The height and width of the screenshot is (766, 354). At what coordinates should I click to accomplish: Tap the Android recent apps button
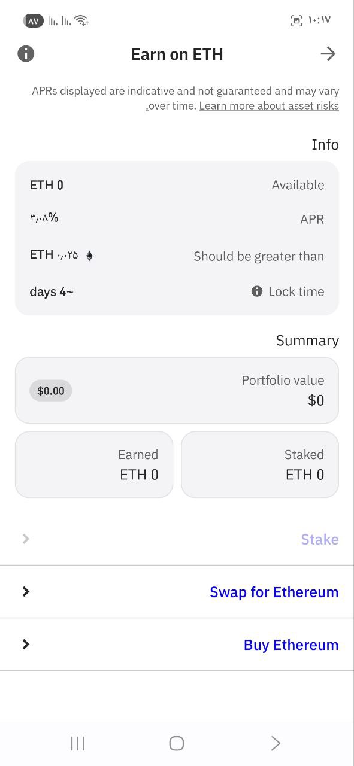(x=78, y=743)
